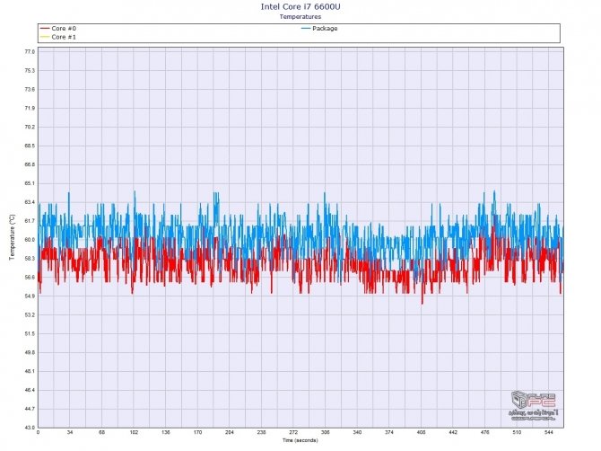Click the 408 seconds time axis tick
Image resolution: width=601 pixels, height=451 pixels.
(x=421, y=432)
